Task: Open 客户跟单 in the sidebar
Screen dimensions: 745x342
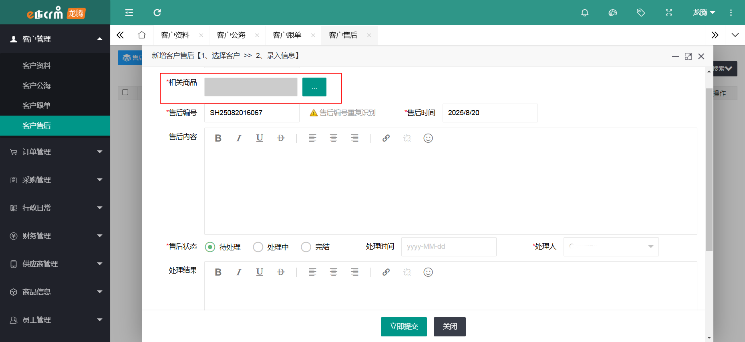Action: pos(36,106)
